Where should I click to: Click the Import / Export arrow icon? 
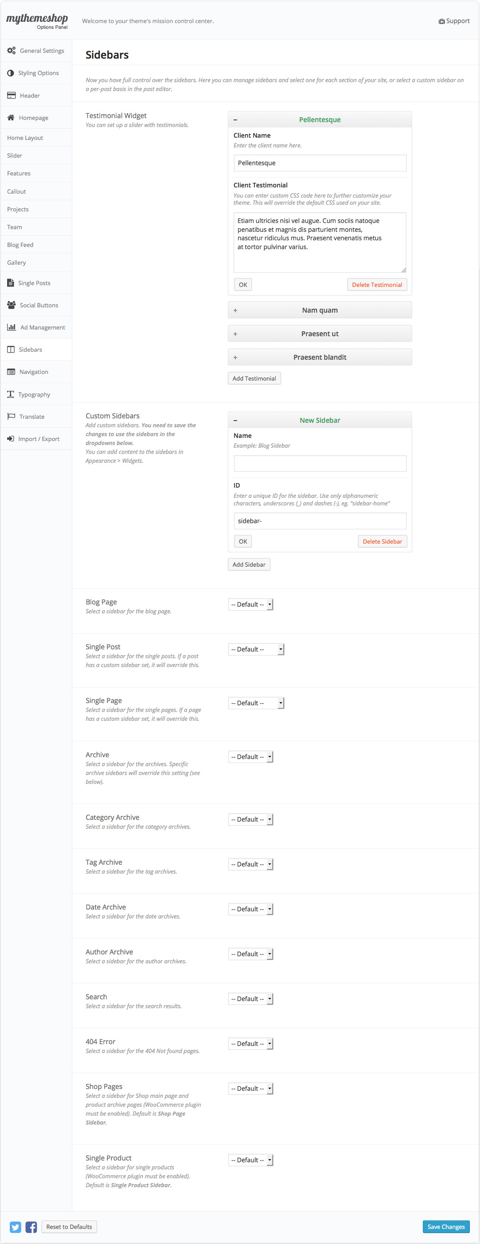point(11,439)
